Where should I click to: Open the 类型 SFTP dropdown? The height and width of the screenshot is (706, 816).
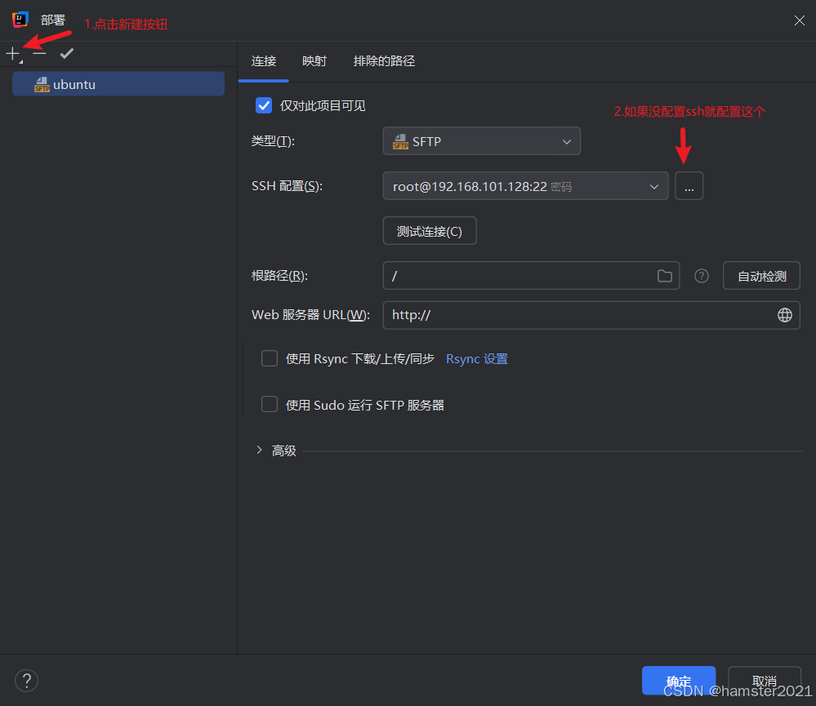(481, 141)
